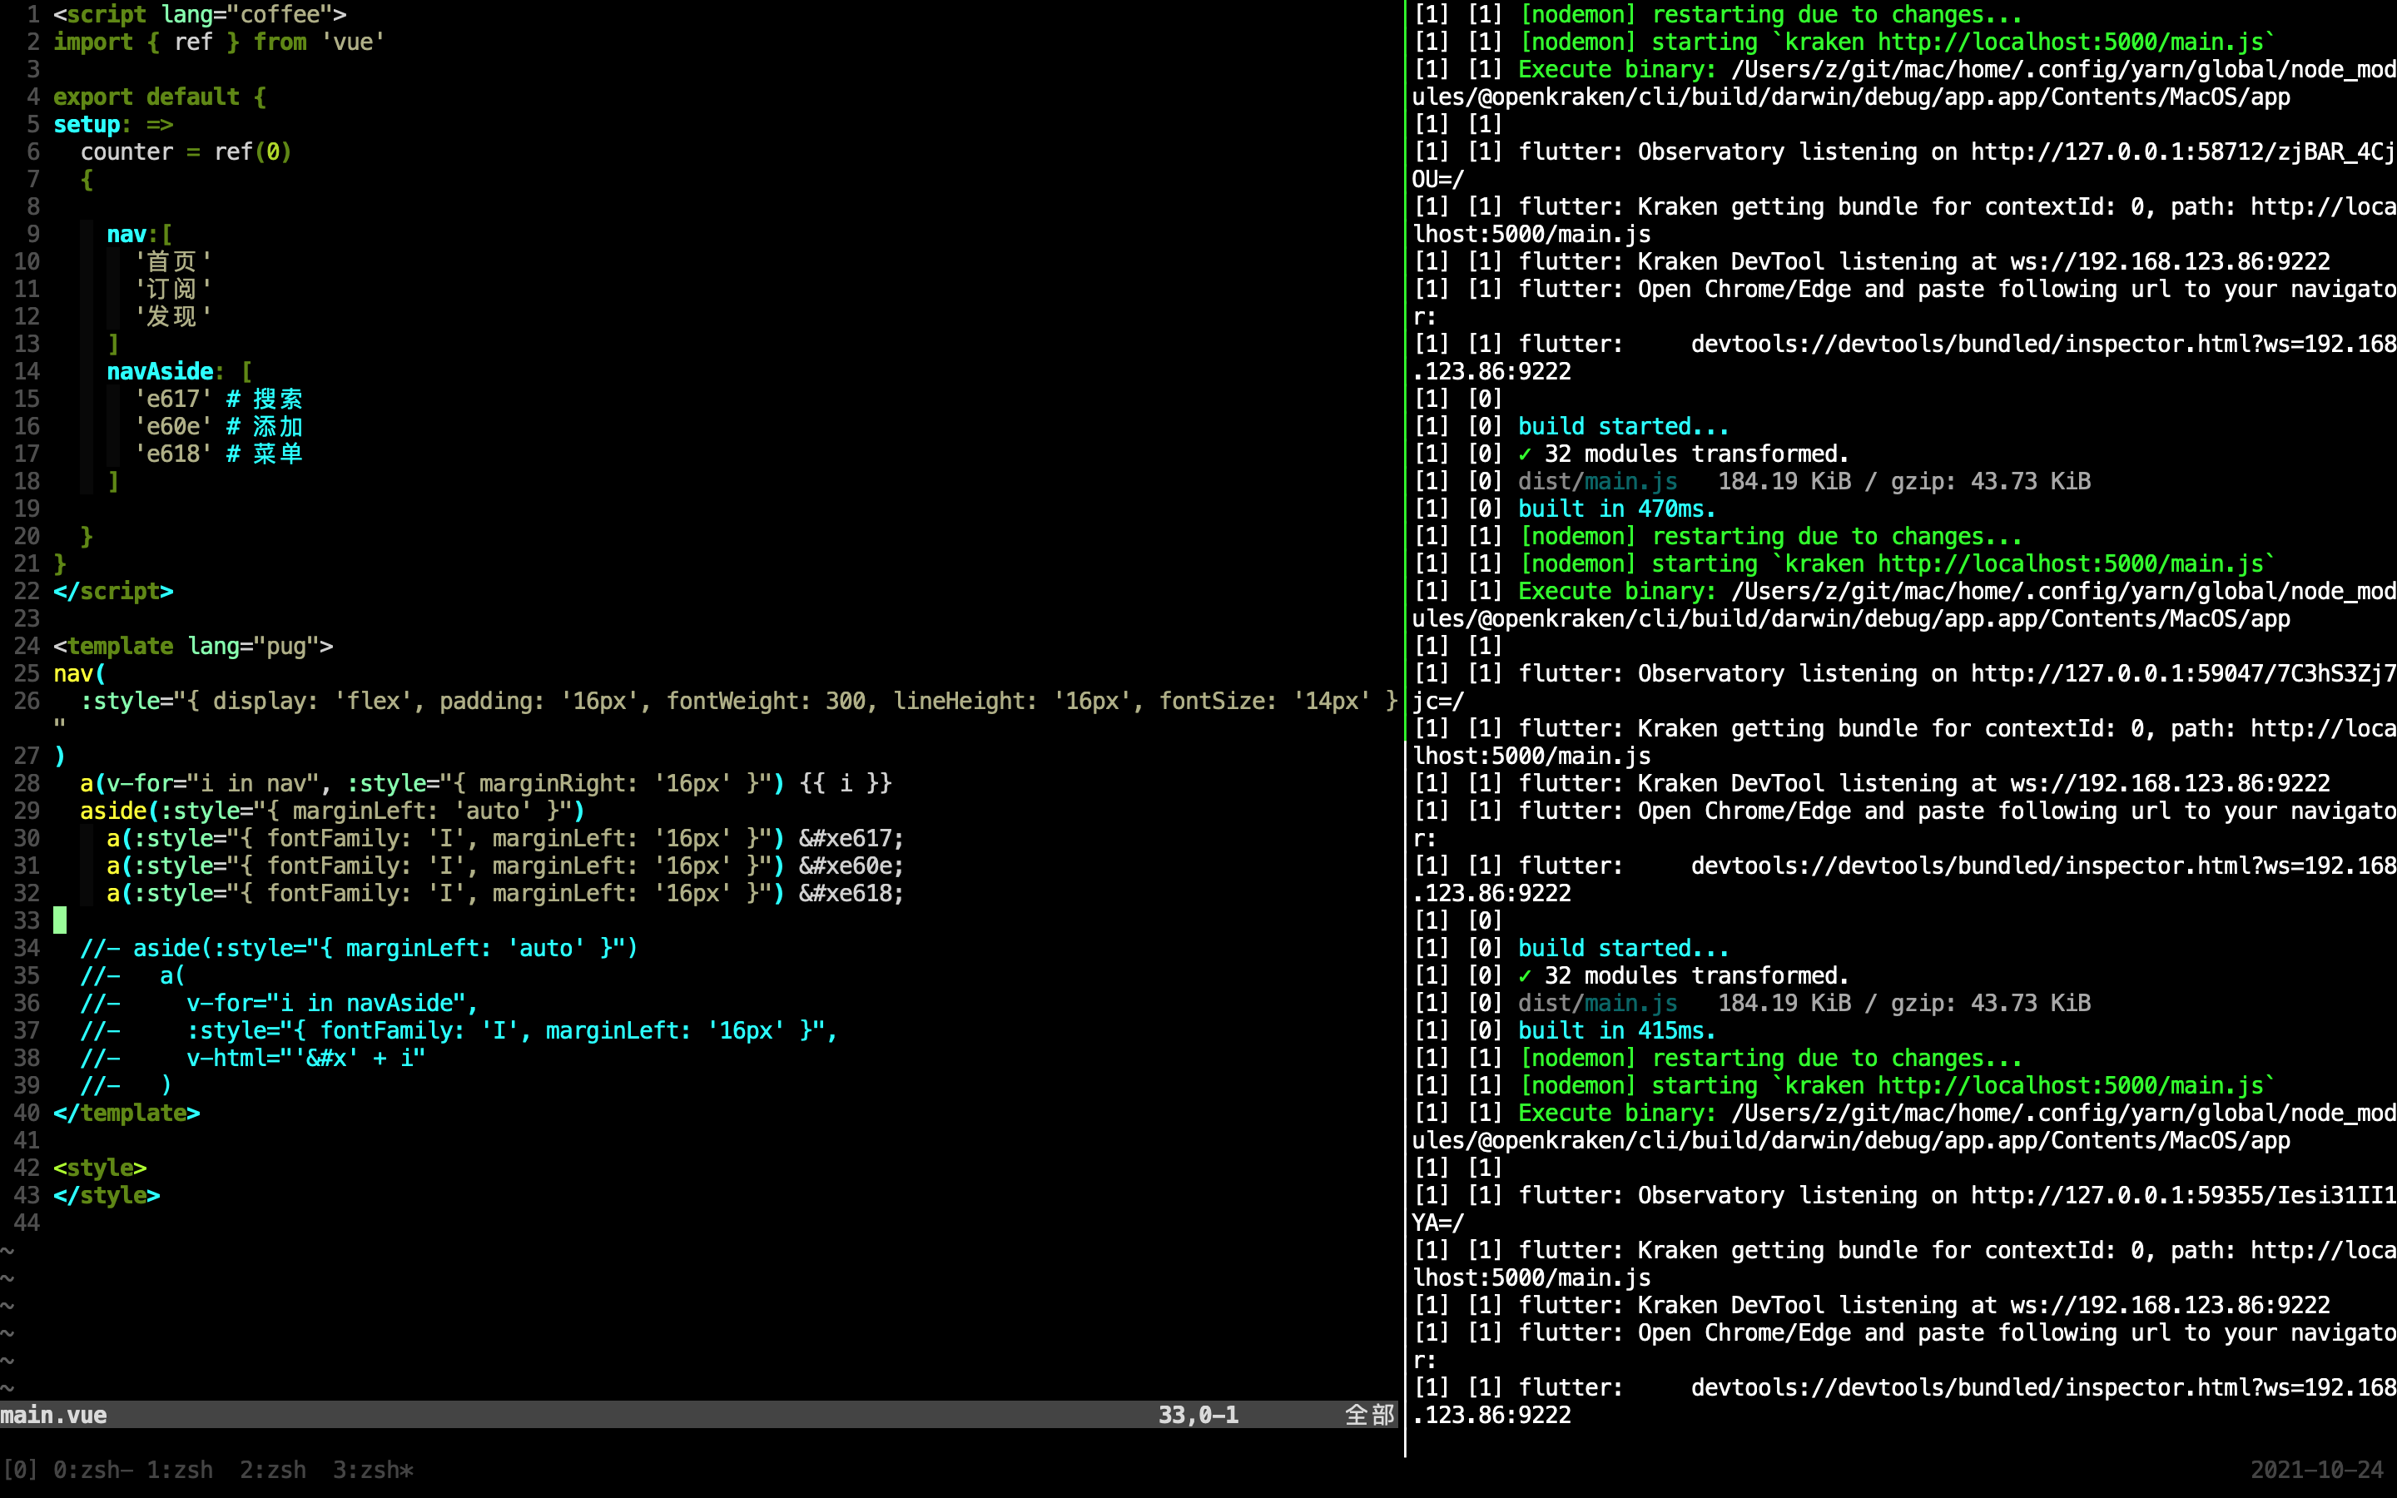The height and width of the screenshot is (1498, 2397).
Task: Click 'built in 470ms.' in terminal pane
Action: [1616, 508]
